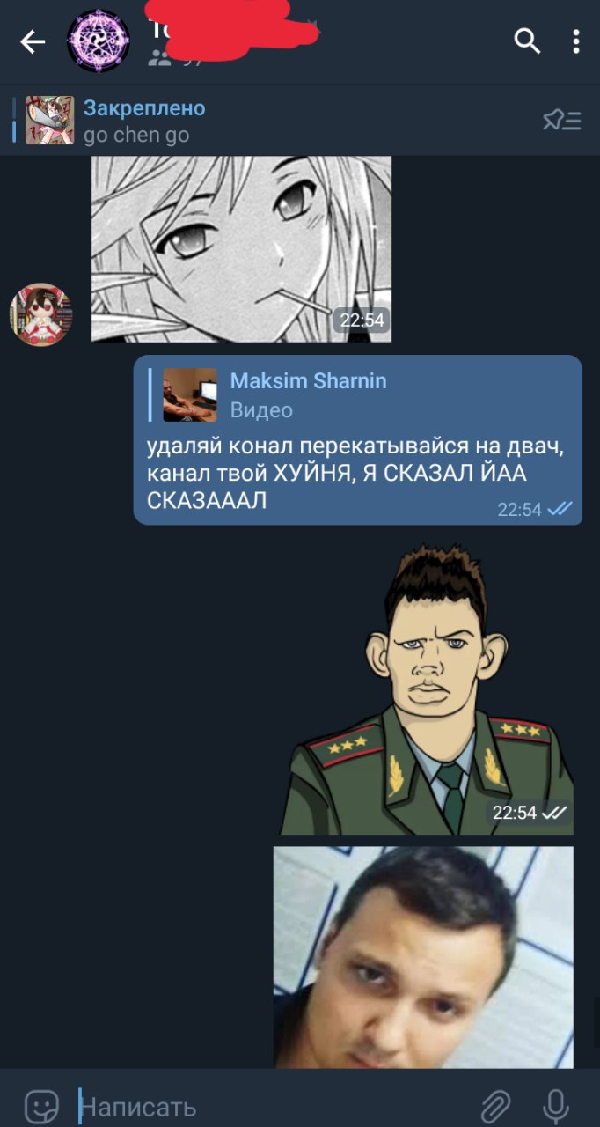Open the chat search magnifier icon
Viewport: 600px width, 1127px height.
pos(527,41)
